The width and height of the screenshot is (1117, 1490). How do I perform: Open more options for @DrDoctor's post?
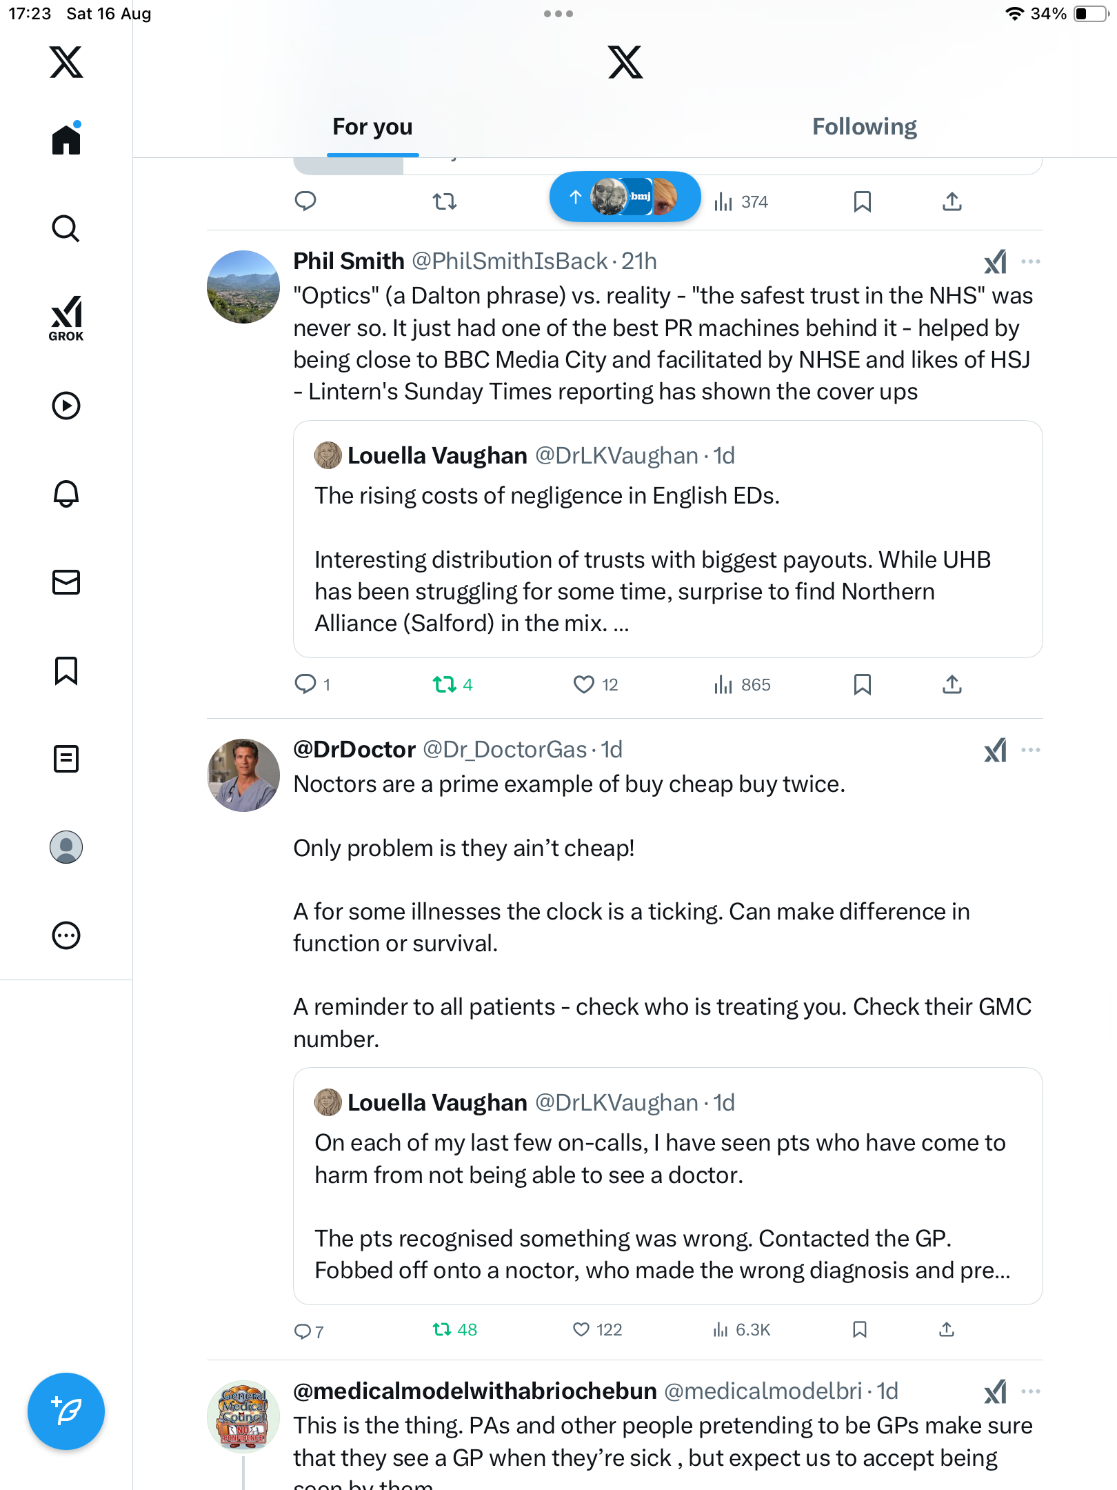[x=1031, y=750]
